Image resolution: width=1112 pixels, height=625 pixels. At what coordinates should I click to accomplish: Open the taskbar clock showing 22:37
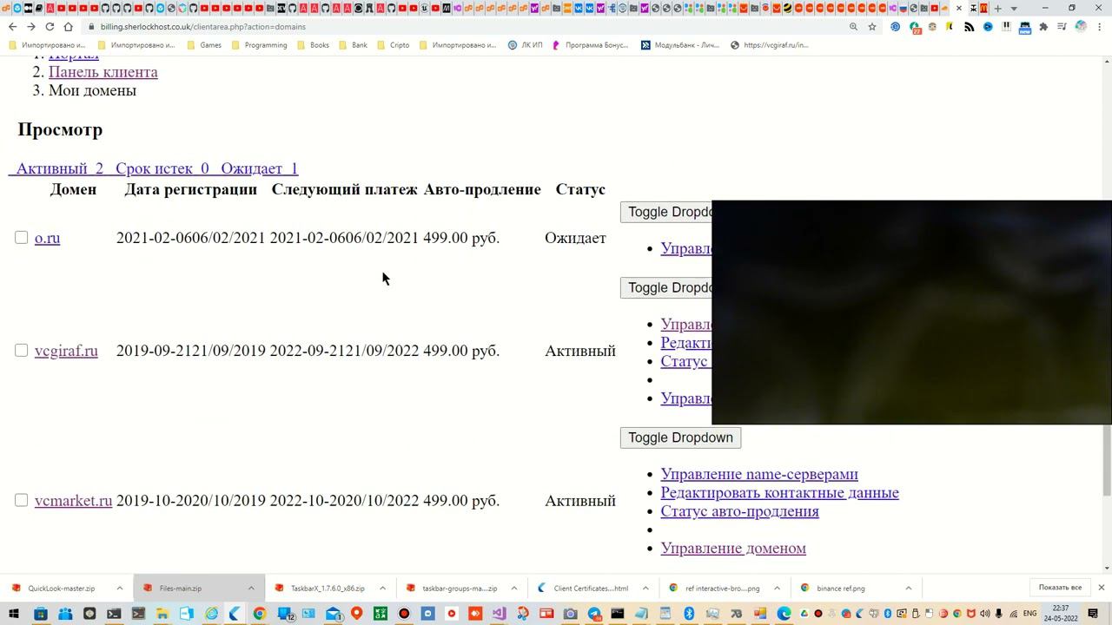tap(1061, 614)
